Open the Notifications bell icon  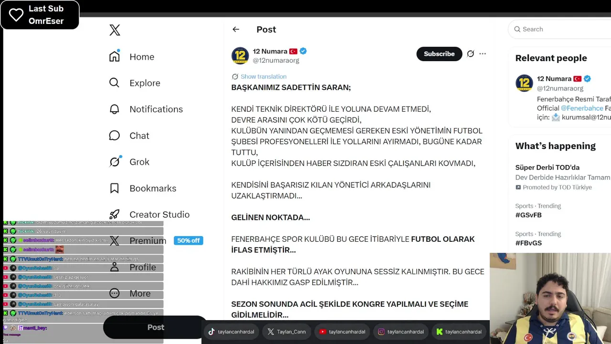click(x=115, y=109)
